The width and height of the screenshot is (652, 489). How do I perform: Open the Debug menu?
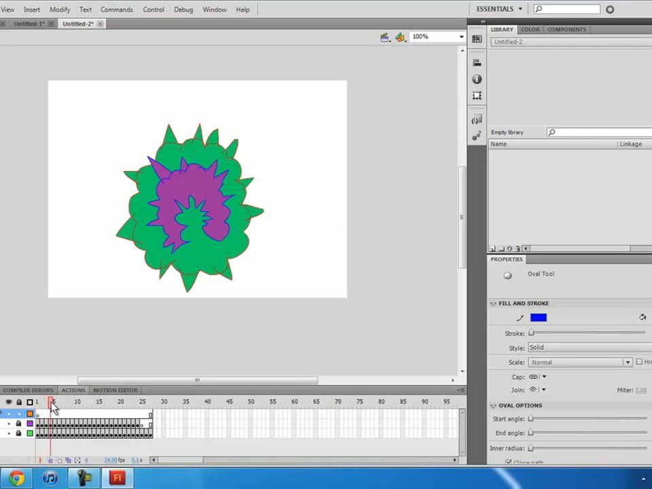[183, 10]
